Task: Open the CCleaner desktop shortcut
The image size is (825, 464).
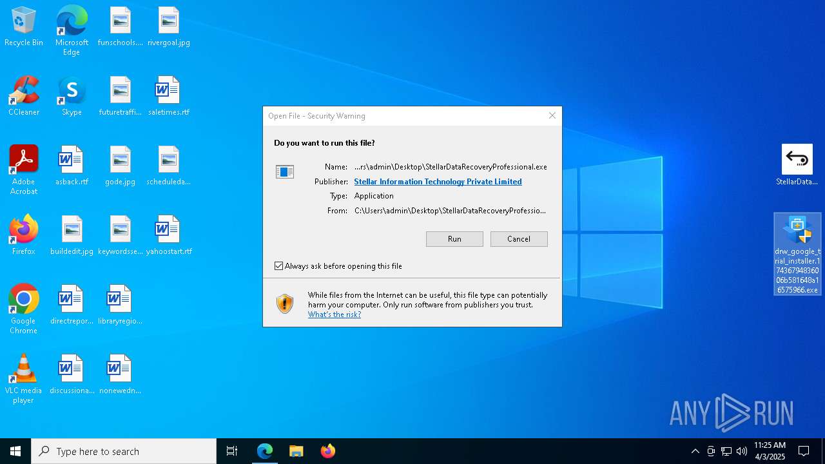Action: tap(24, 97)
